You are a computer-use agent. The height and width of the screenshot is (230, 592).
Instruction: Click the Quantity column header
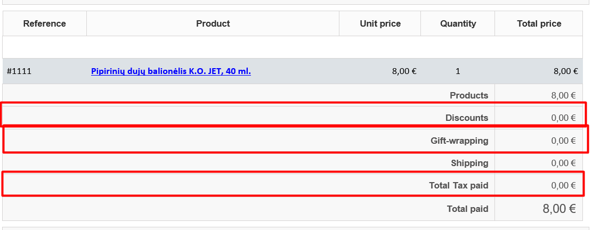458,23
